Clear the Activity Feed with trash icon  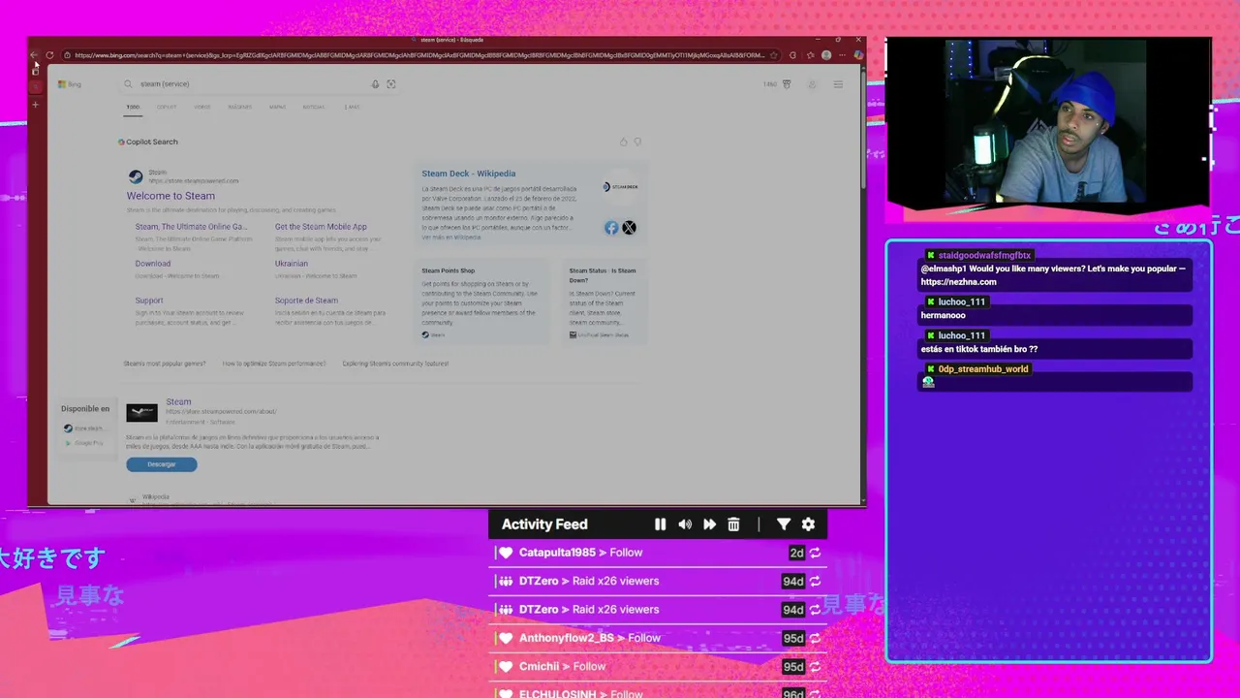click(x=733, y=524)
